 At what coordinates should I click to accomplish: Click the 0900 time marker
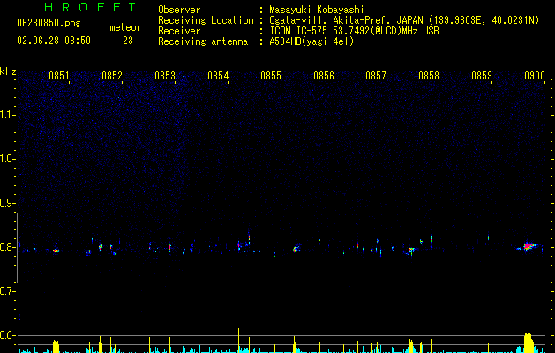click(x=535, y=76)
